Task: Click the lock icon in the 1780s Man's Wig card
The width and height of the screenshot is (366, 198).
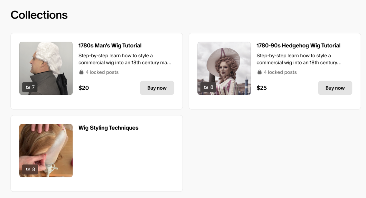Action: (81, 72)
